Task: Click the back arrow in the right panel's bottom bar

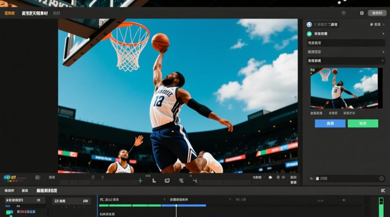Action: 311,179
